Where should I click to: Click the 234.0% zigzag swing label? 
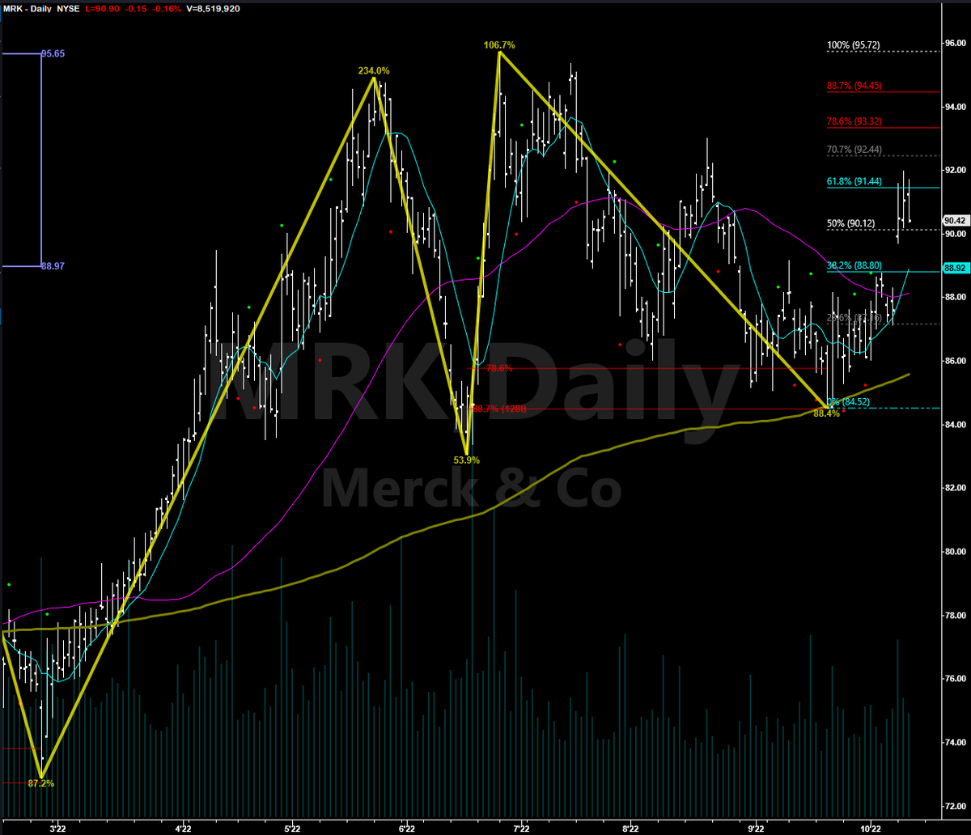pyautogui.click(x=374, y=70)
